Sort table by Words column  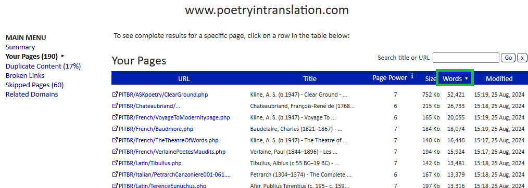(455, 78)
